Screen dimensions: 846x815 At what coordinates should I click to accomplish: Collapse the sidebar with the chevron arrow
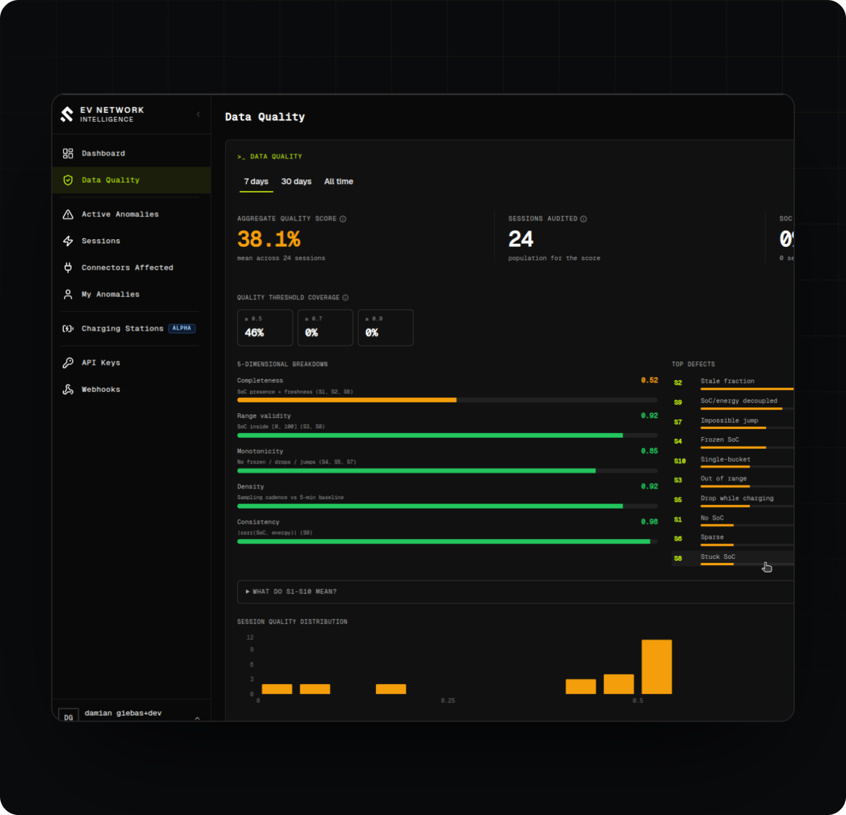198,115
